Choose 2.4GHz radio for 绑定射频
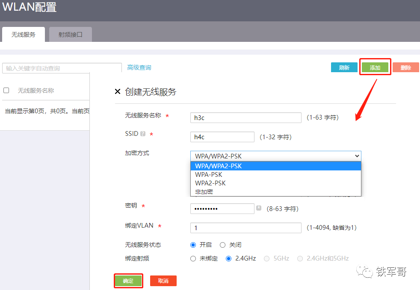420x290 pixels. pyautogui.click(x=228, y=258)
